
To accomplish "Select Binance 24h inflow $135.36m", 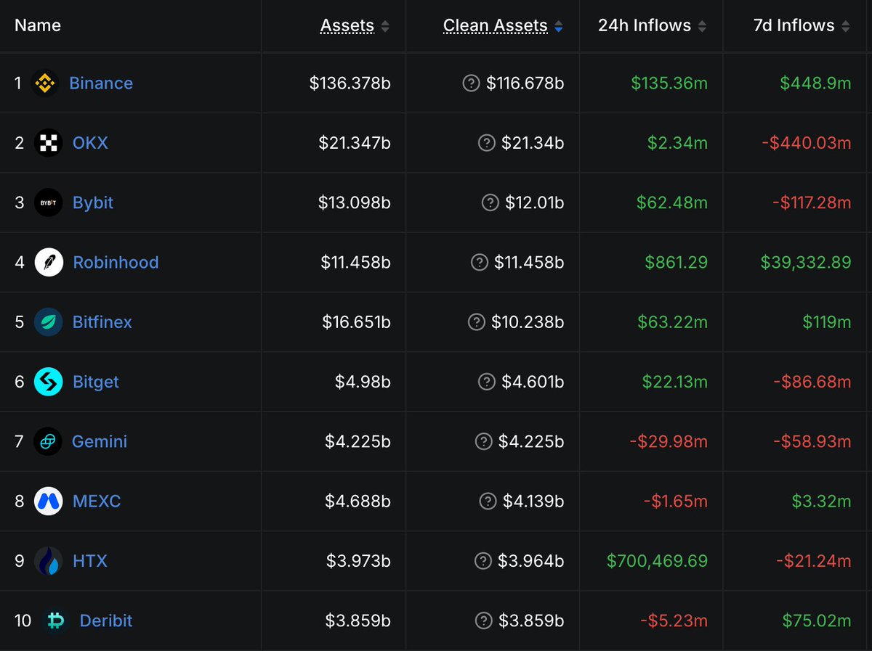I will 669,83.
